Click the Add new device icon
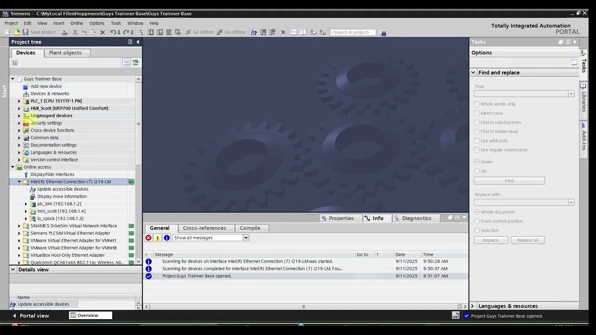This screenshot has height=335, width=596. point(26,86)
